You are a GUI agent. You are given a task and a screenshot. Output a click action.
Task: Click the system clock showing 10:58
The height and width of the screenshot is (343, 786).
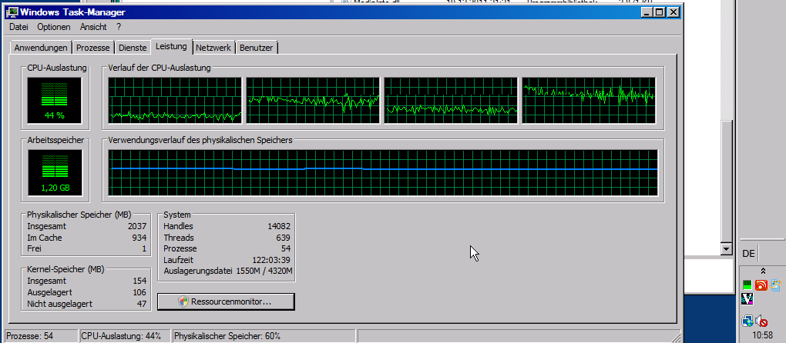(763, 335)
